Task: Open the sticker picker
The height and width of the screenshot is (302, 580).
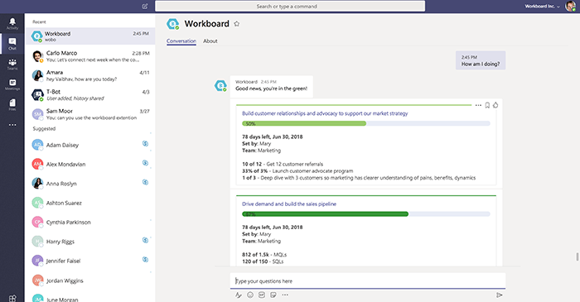Action: [273, 295]
